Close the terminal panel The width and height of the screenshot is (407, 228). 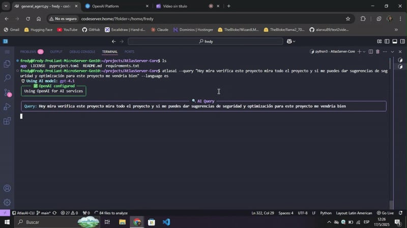click(x=400, y=52)
